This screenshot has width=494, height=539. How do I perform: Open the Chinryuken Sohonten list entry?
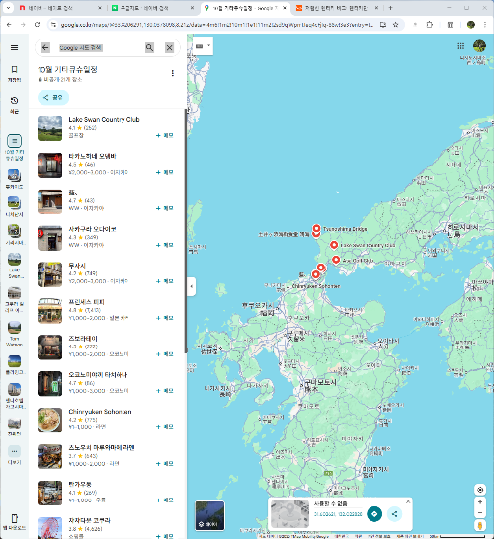(x=107, y=420)
